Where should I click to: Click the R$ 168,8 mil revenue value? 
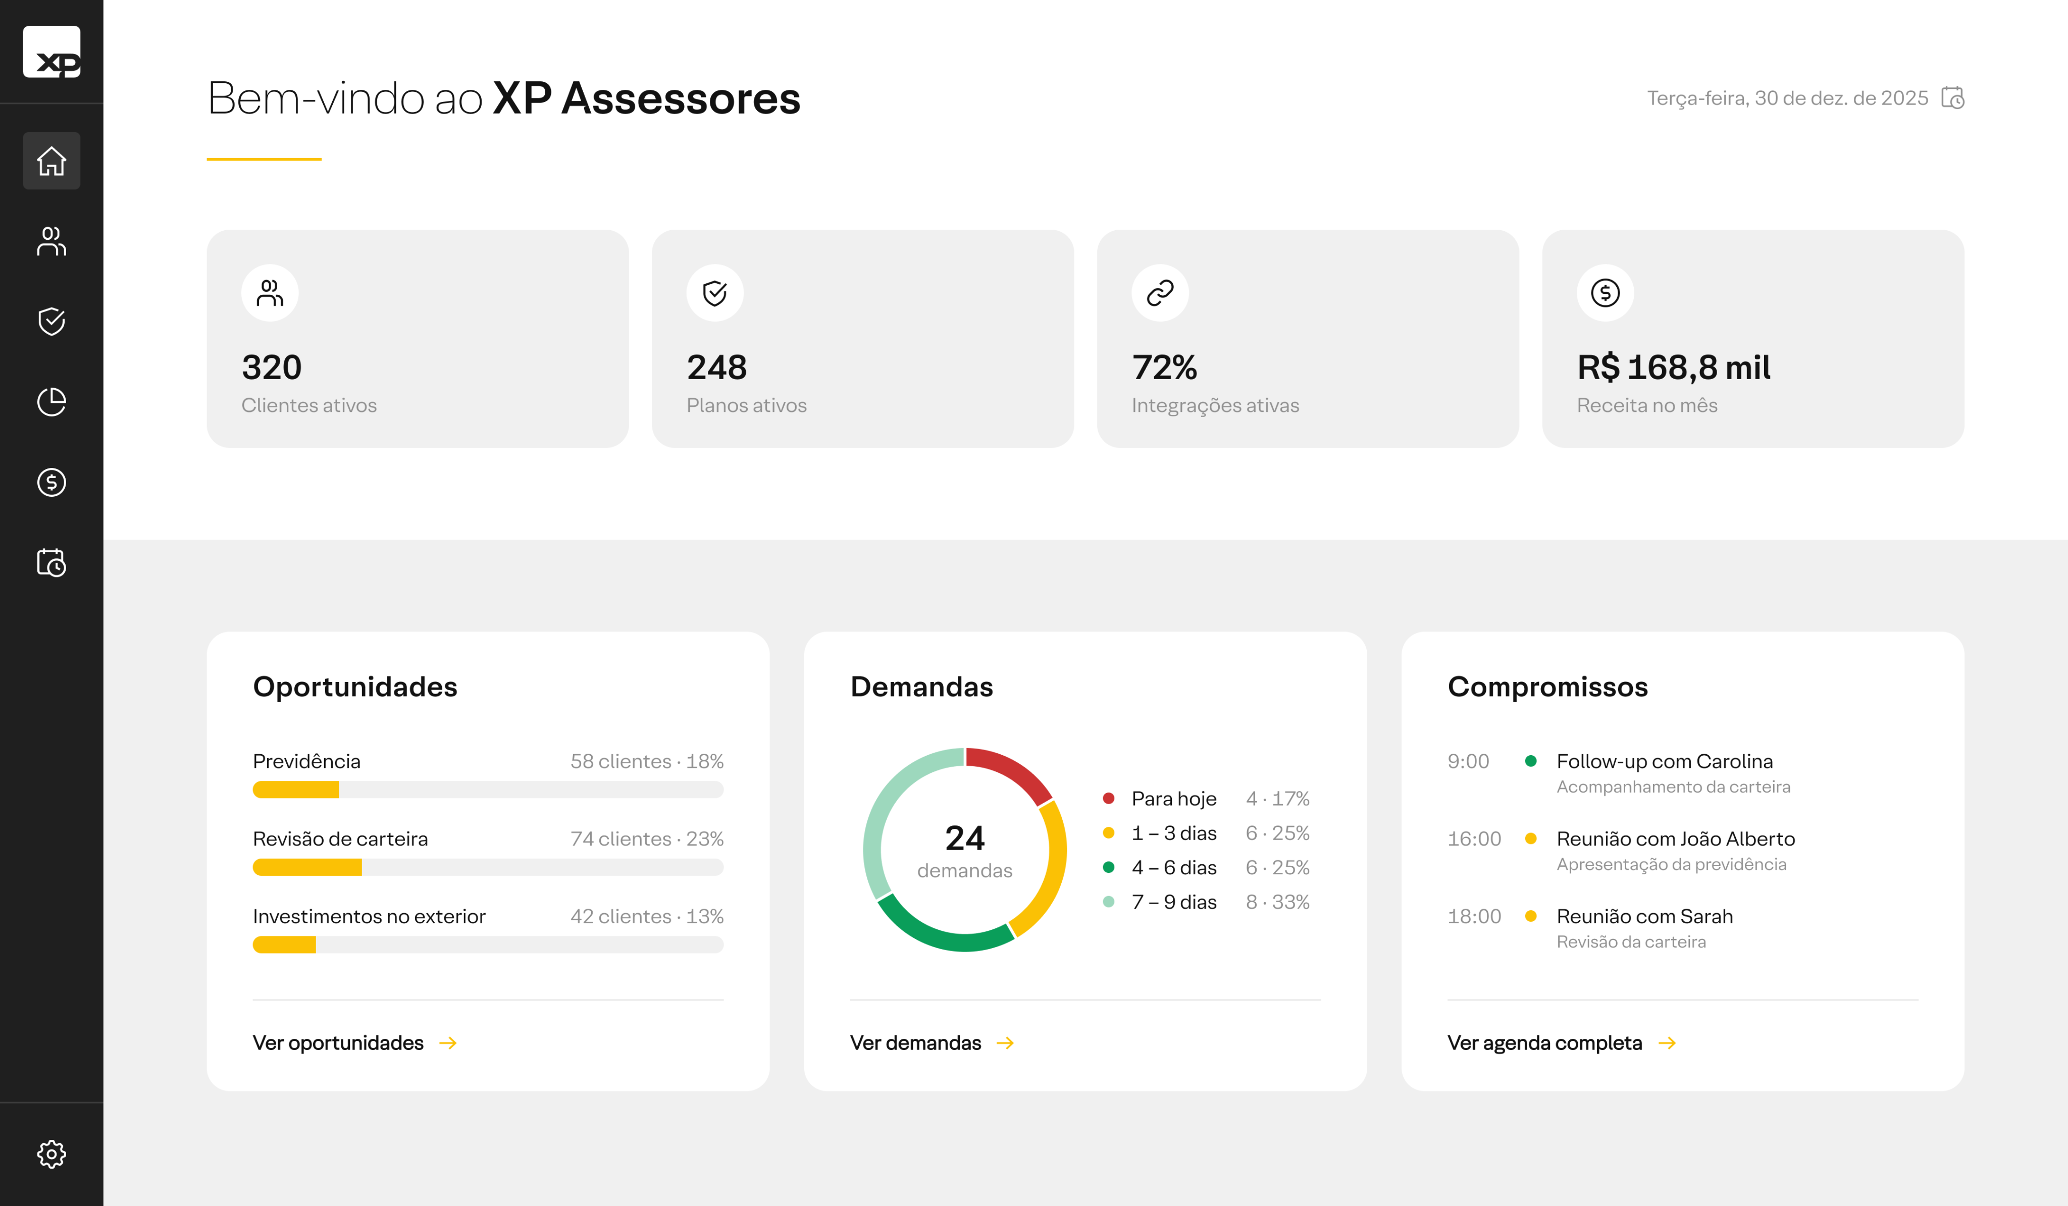1673,366
